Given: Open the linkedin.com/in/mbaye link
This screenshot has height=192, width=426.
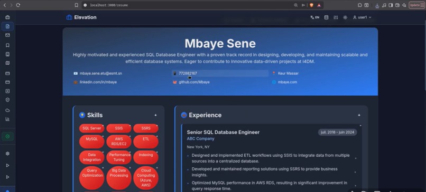Looking at the screenshot, I should click(x=98, y=82).
